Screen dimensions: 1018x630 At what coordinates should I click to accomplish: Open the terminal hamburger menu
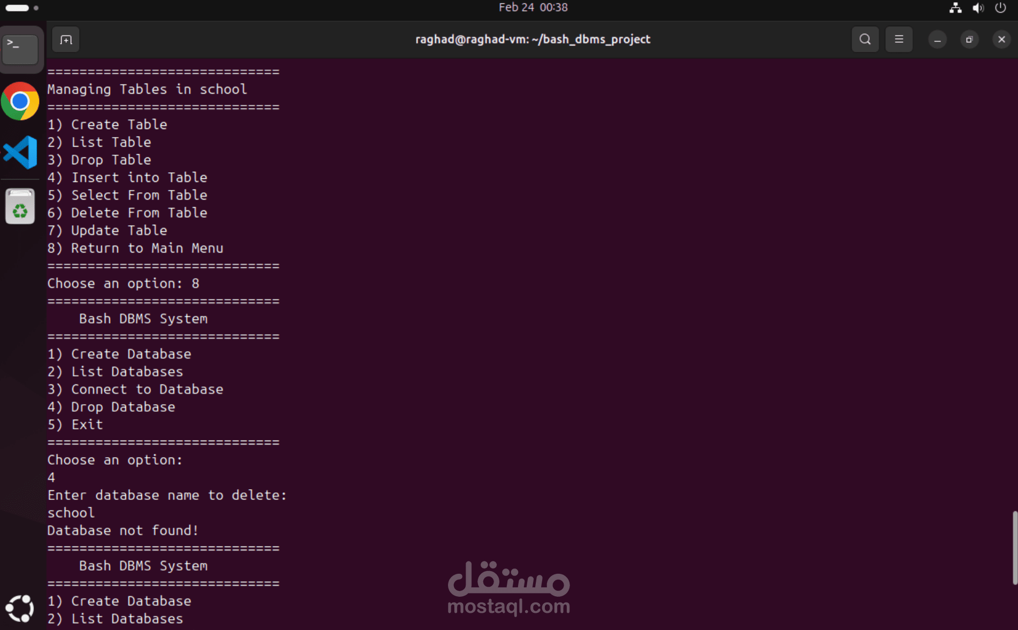tap(899, 40)
